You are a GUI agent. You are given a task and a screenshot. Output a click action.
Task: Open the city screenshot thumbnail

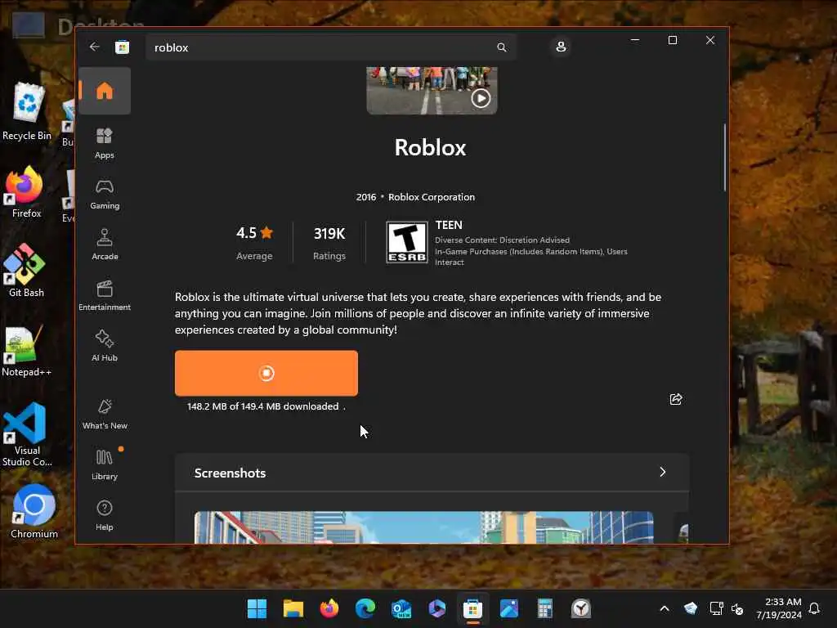pyautogui.click(x=424, y=527)
